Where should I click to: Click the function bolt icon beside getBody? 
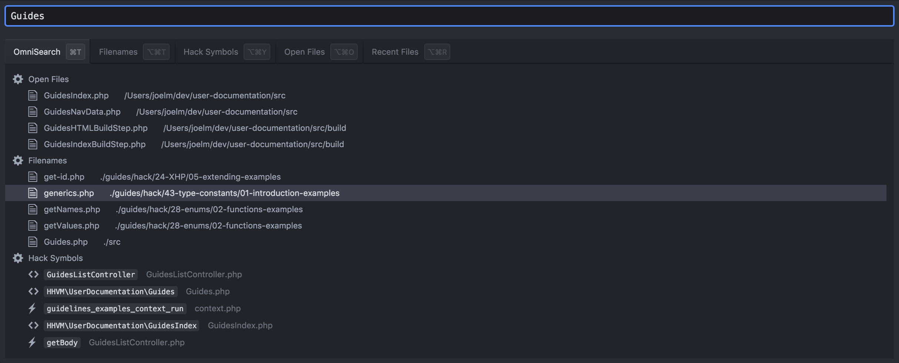[33, 342]
